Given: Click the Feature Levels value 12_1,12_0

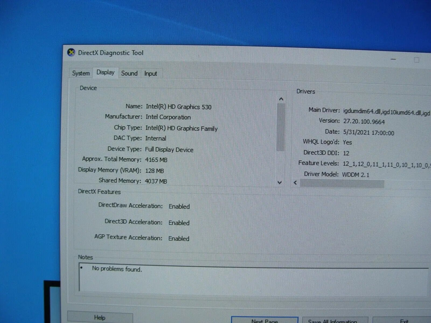Looking at the screenshot, I should coord(386,165).
